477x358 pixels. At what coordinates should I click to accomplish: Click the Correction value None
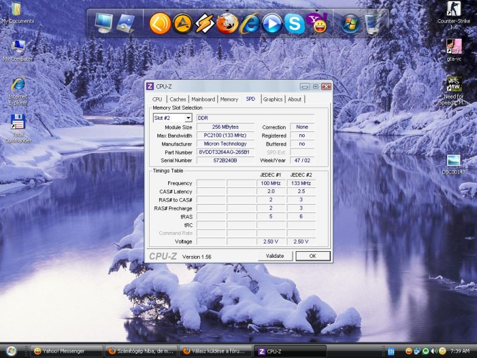point(302,127)
